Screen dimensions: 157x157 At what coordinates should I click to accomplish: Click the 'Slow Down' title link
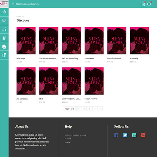(89, 59)
